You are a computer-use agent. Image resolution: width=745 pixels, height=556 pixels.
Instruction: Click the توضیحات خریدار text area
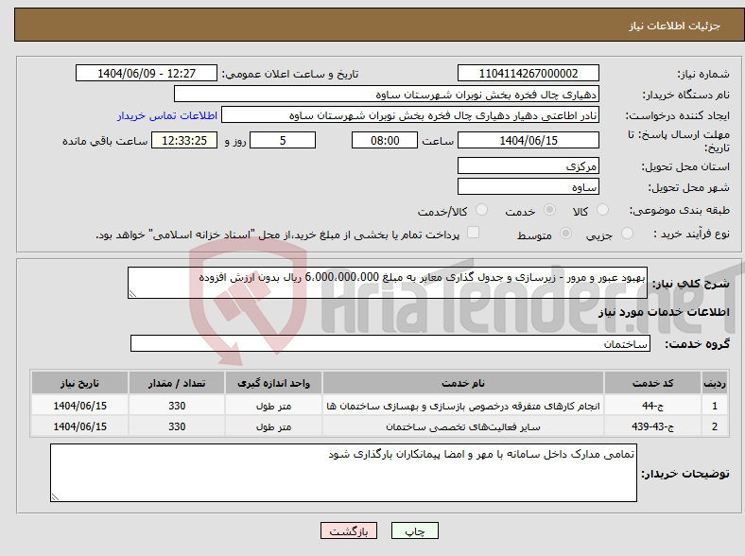343,473
